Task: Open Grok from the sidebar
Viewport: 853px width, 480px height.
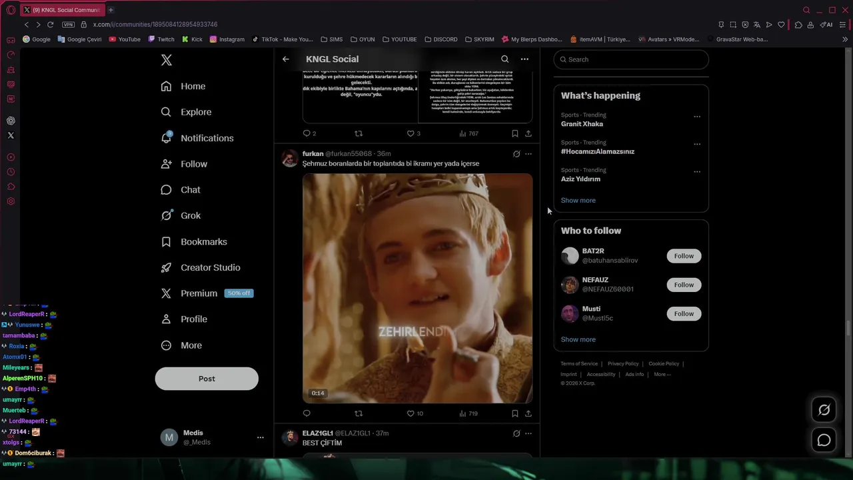Action: pyautogui.click(x=181, y=215)
